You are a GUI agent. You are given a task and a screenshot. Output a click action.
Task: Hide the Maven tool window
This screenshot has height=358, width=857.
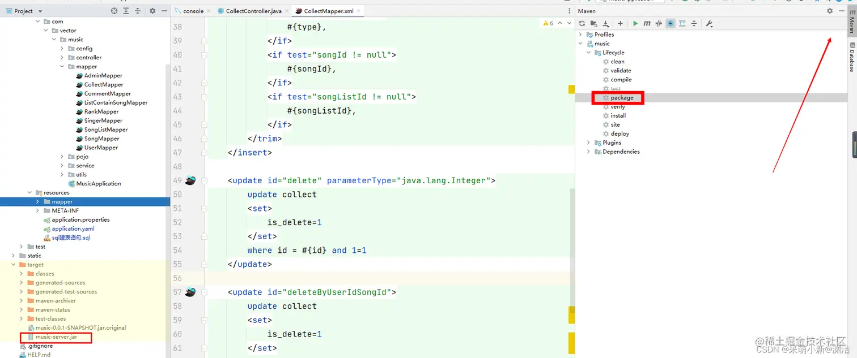click(x=841, y=11)
